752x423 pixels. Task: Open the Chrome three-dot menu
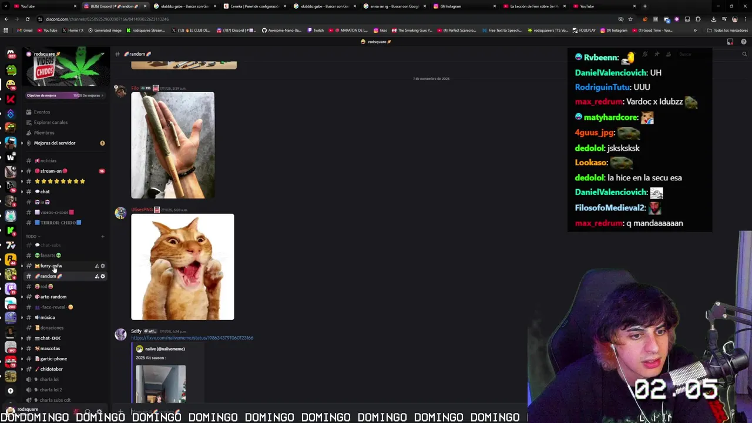pyautogui.click(x=745, y=19)
